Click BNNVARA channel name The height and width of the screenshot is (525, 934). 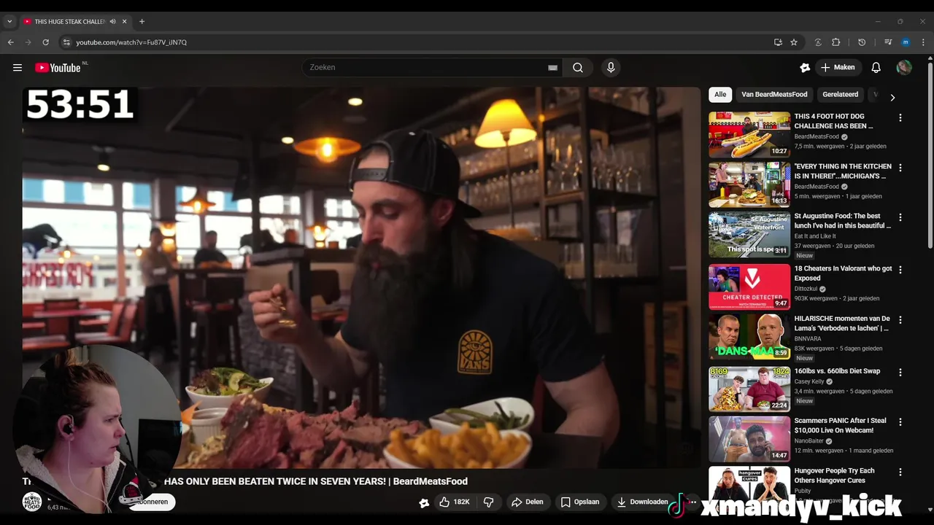(808, 338)
